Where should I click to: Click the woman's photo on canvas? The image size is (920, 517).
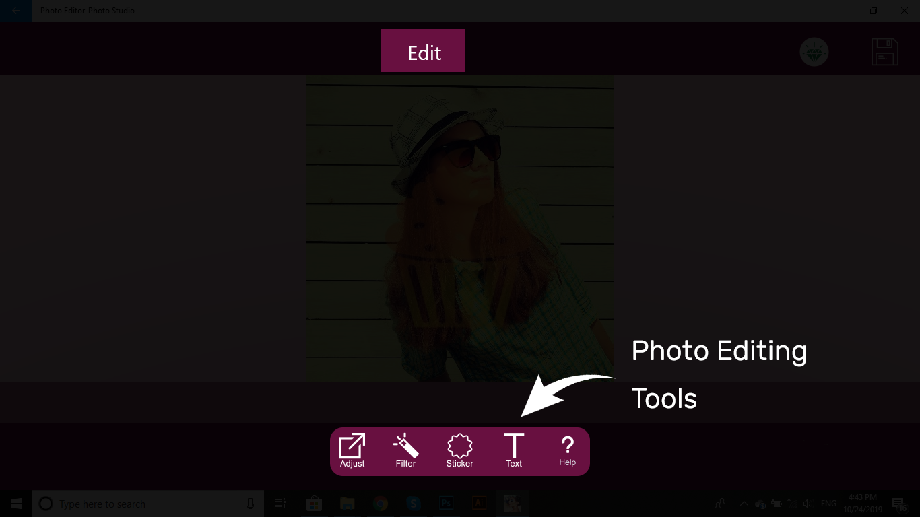460,229
